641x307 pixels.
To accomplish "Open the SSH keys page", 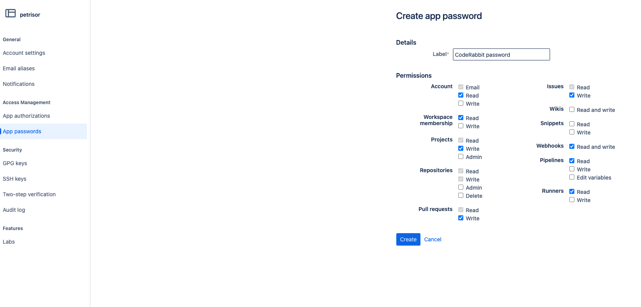I will coord(14,179).
